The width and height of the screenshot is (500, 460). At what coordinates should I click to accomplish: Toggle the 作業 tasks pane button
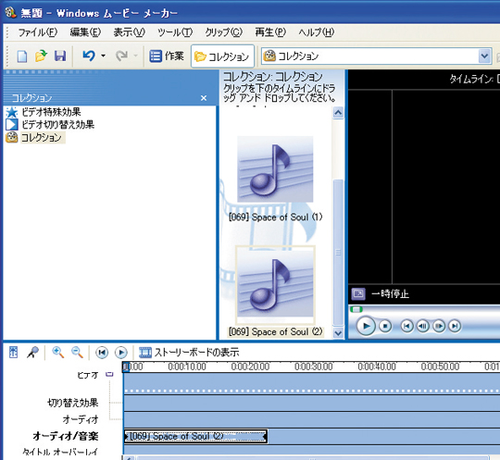coord(167,56)
